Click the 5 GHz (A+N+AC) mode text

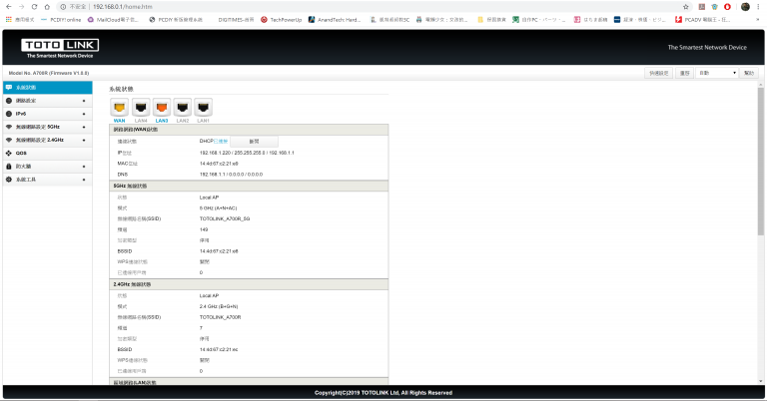(218, 208)
